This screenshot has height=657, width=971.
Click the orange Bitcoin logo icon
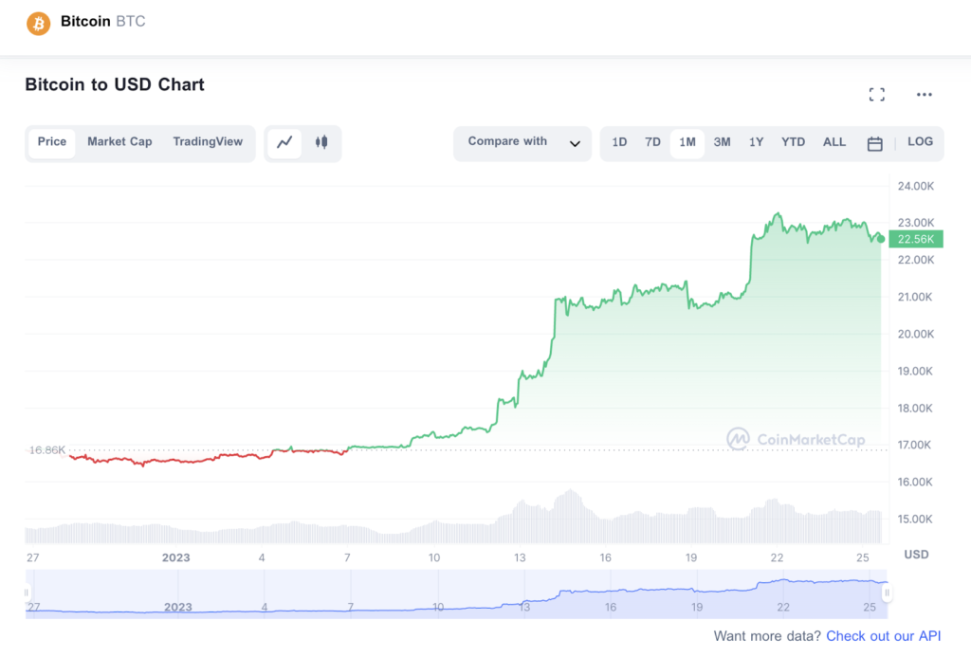point(38,24)
